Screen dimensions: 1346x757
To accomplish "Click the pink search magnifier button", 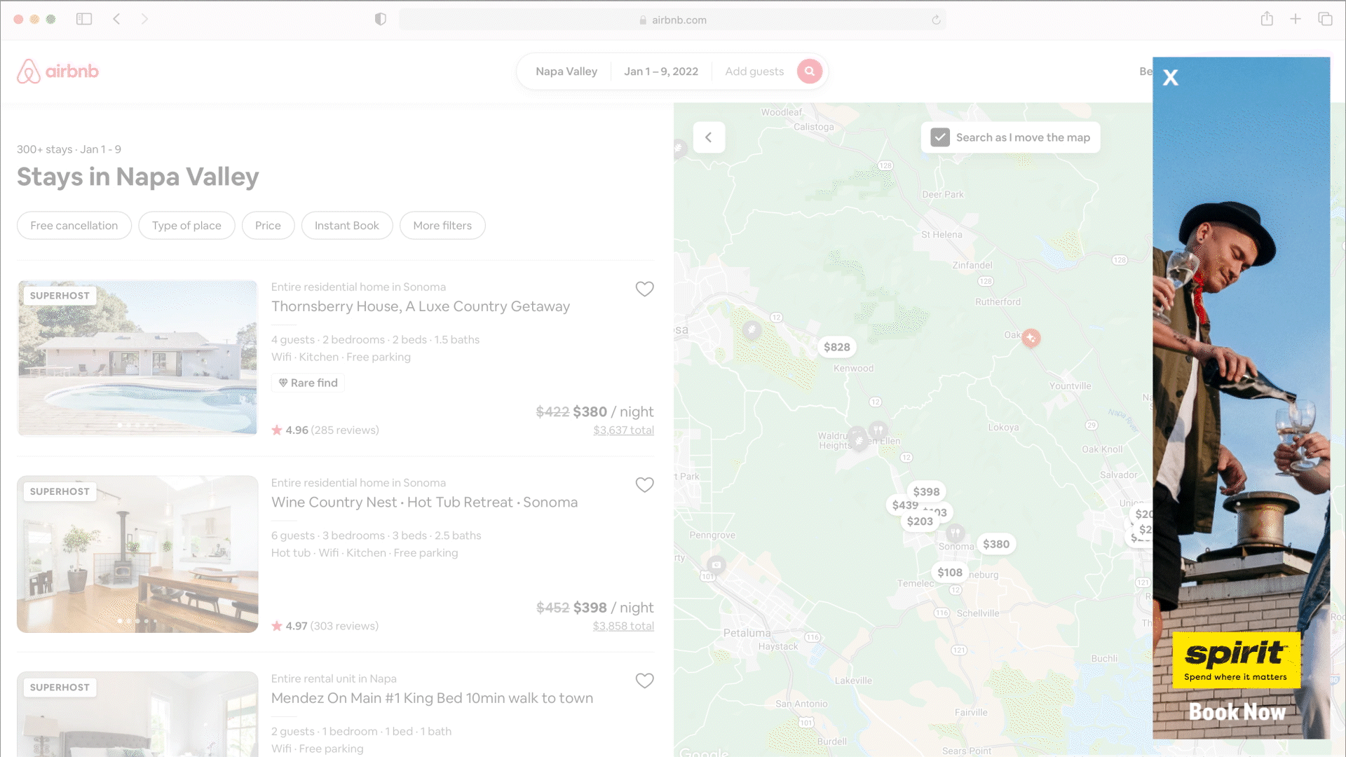I will click(x=809, y=71).
